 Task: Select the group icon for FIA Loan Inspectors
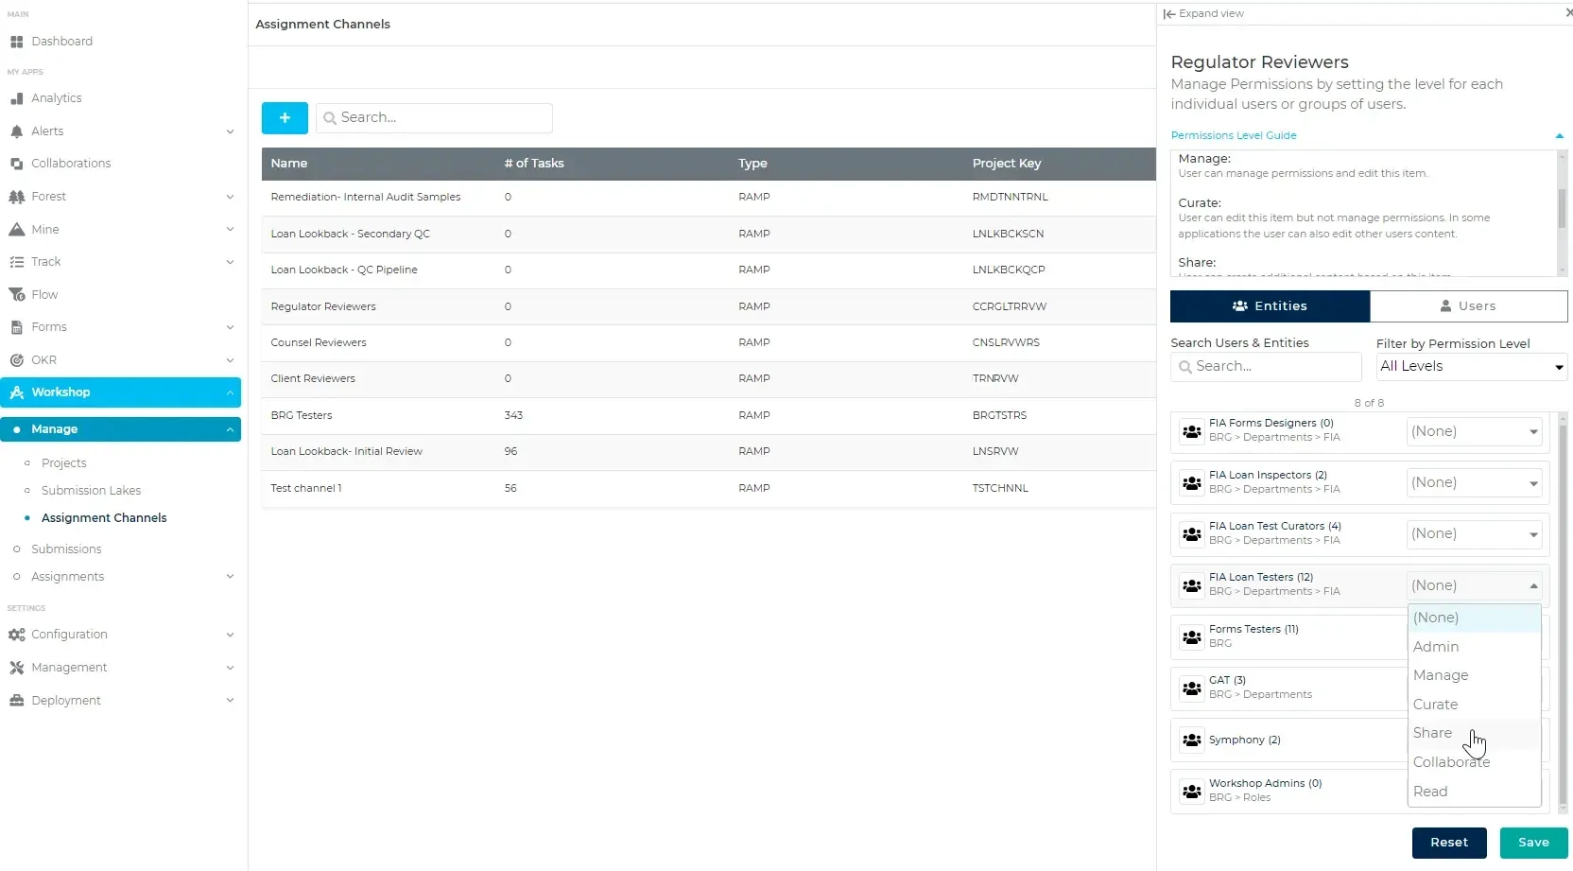pyautogui.click(x=1192, y=483)
